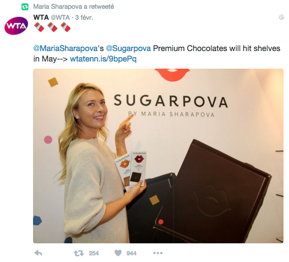Open the @Sugarpova mention link
The width and height of the screenshot is (289, 262).
(128, 48)
